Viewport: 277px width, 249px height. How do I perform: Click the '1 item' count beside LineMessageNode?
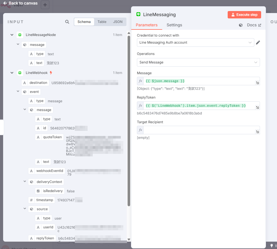(117, 35)
